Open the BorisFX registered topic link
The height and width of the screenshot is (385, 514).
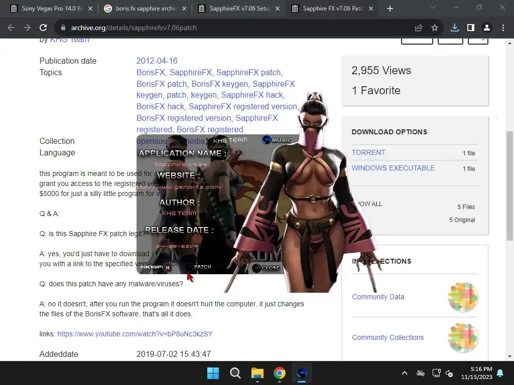click(x=210, y=129)
